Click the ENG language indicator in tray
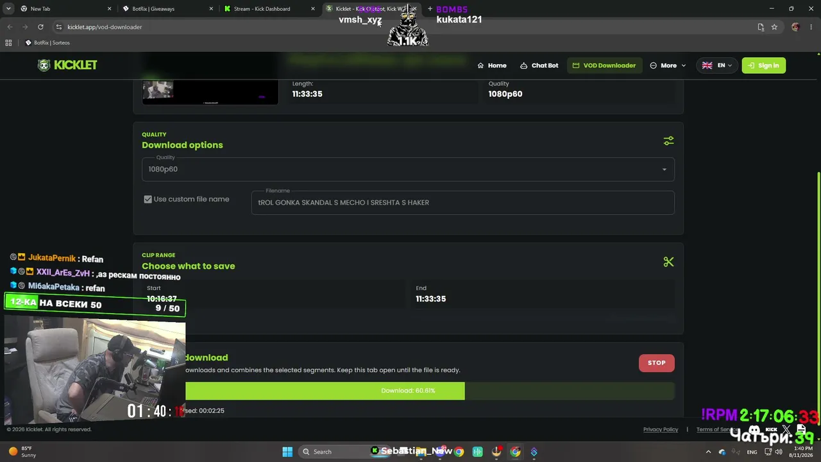 (x=752, y=452)
